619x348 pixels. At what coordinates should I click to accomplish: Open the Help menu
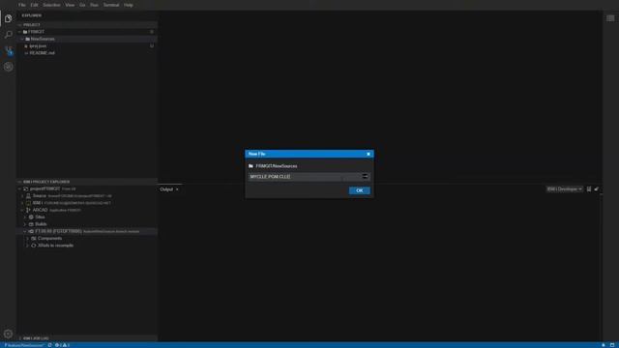129,5
